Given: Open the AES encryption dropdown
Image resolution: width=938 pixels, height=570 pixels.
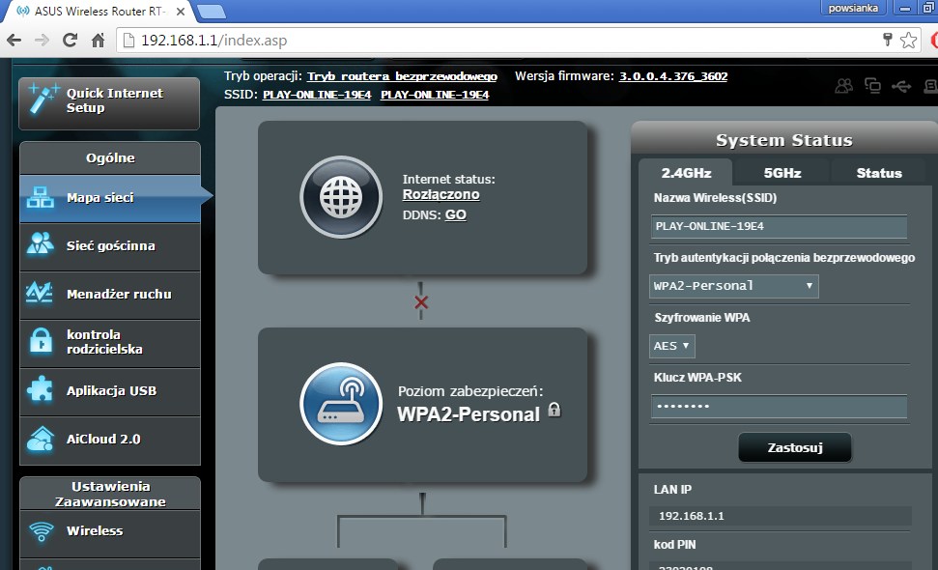Looking at the screenshot, I should click(673, 346).
